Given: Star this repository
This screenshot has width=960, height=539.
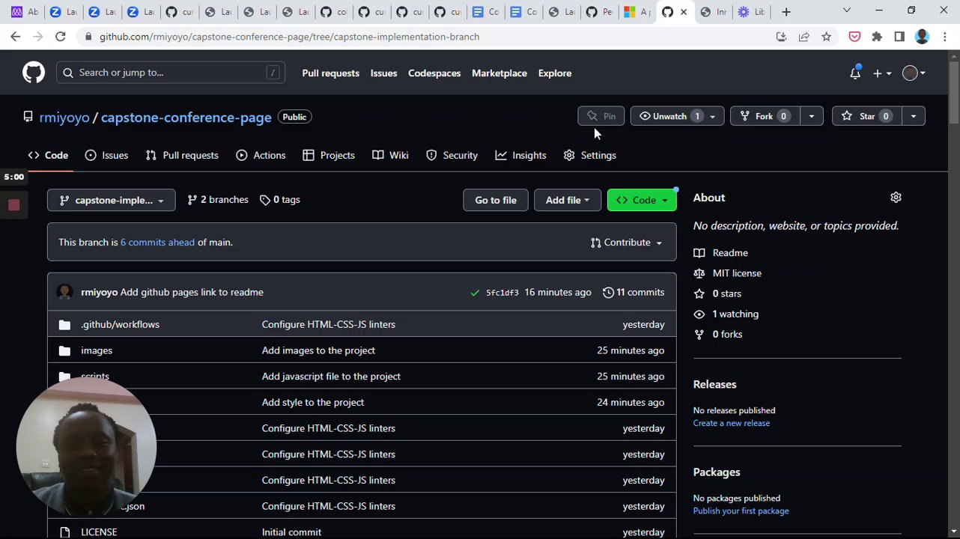Looking at the screenshot, I should 867,116.
